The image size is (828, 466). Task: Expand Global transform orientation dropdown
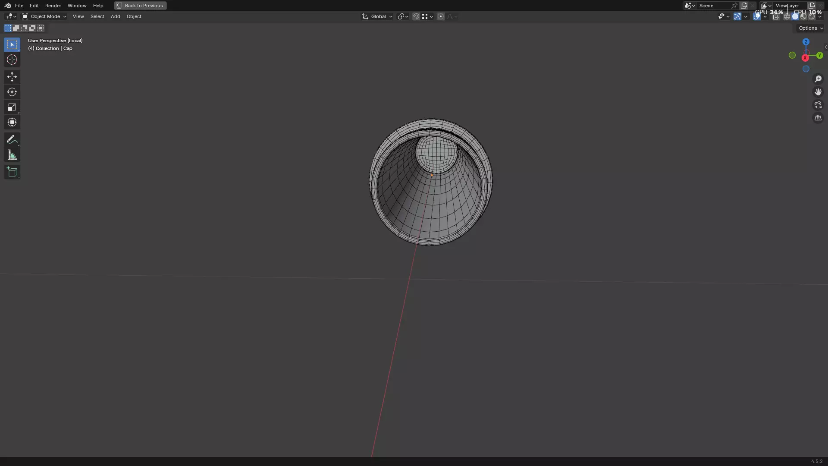tap(377, 16)
